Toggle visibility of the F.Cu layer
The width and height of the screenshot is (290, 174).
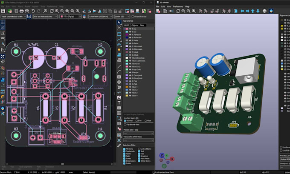coord(130,29)
